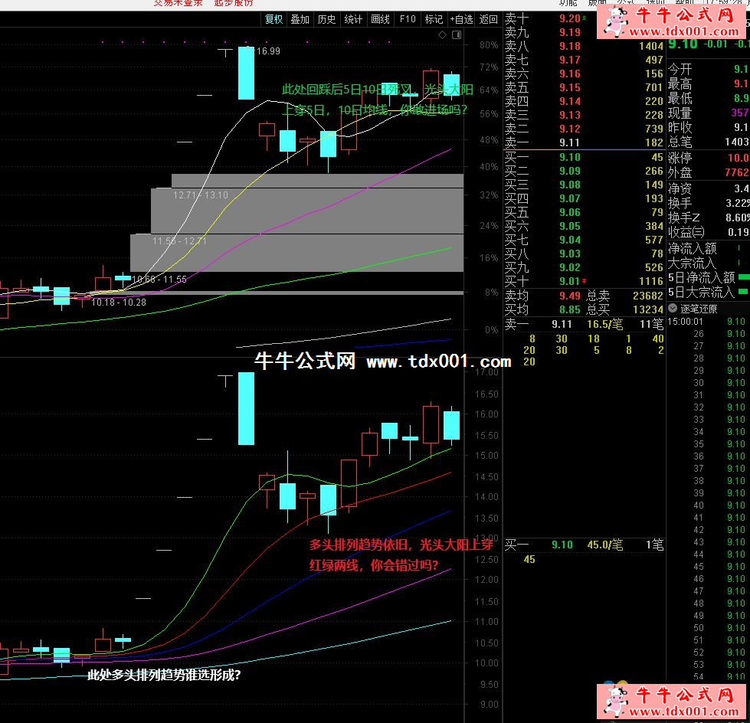Click the red down arrow beside 买十
The image size is (750, 723).
coord(585,282)
